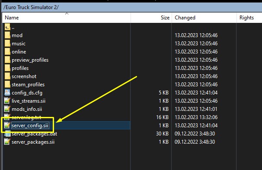Select the profiles folder icon
This screenshot has width=262, height=170.
pyautogui.click(x=7, y=68)
